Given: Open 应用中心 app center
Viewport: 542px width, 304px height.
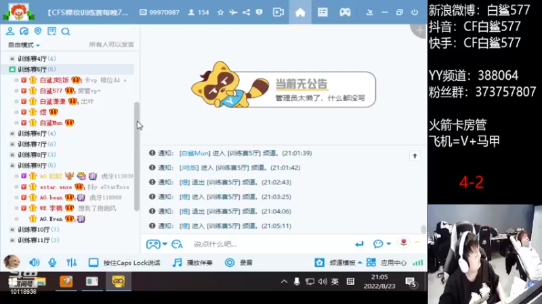Looking at the screenshot, I should (386, 263).
